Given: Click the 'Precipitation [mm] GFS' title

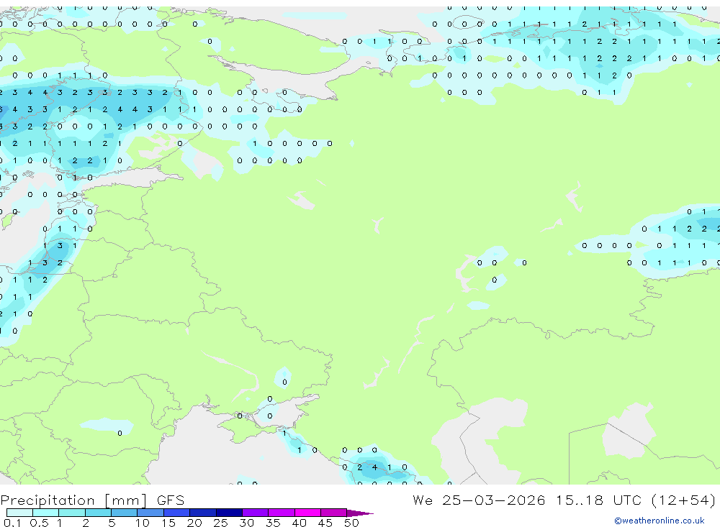Looking at the screenshot, I should (x=92, y=500).
